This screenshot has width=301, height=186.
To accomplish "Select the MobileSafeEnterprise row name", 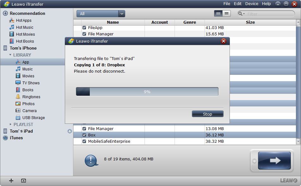I will coord(109,141).
